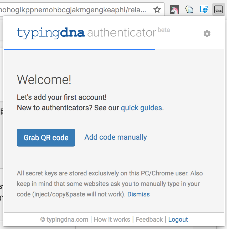Select Add code manually link
This screenshot has width=227, height=229.
[116, 137]
